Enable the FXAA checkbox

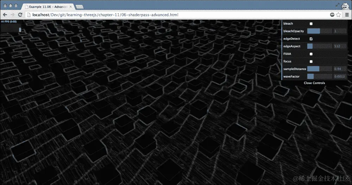[x=311, y=54]
